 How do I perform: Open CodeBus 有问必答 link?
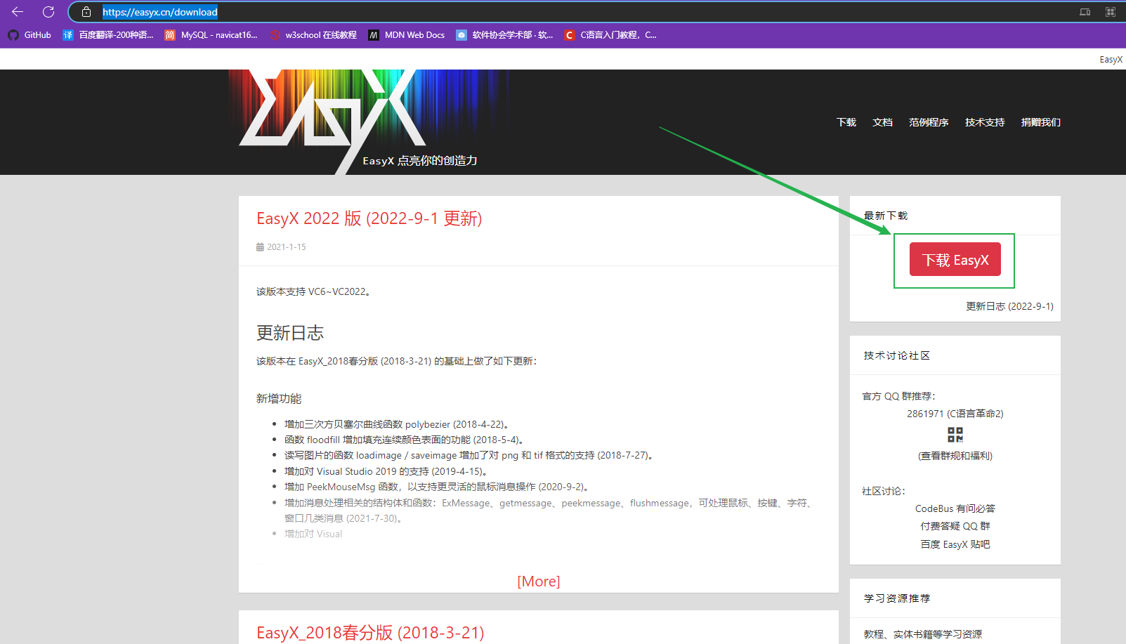tap(955, 508)
